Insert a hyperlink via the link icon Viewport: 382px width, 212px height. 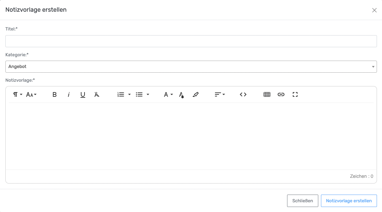click(281, 95)
